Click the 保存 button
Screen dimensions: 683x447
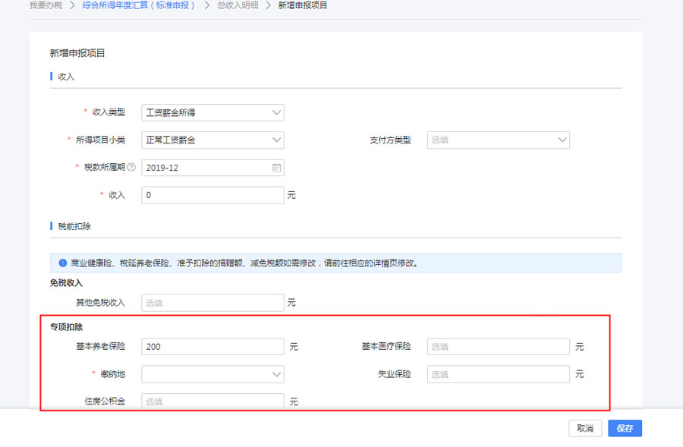(625, 428)
